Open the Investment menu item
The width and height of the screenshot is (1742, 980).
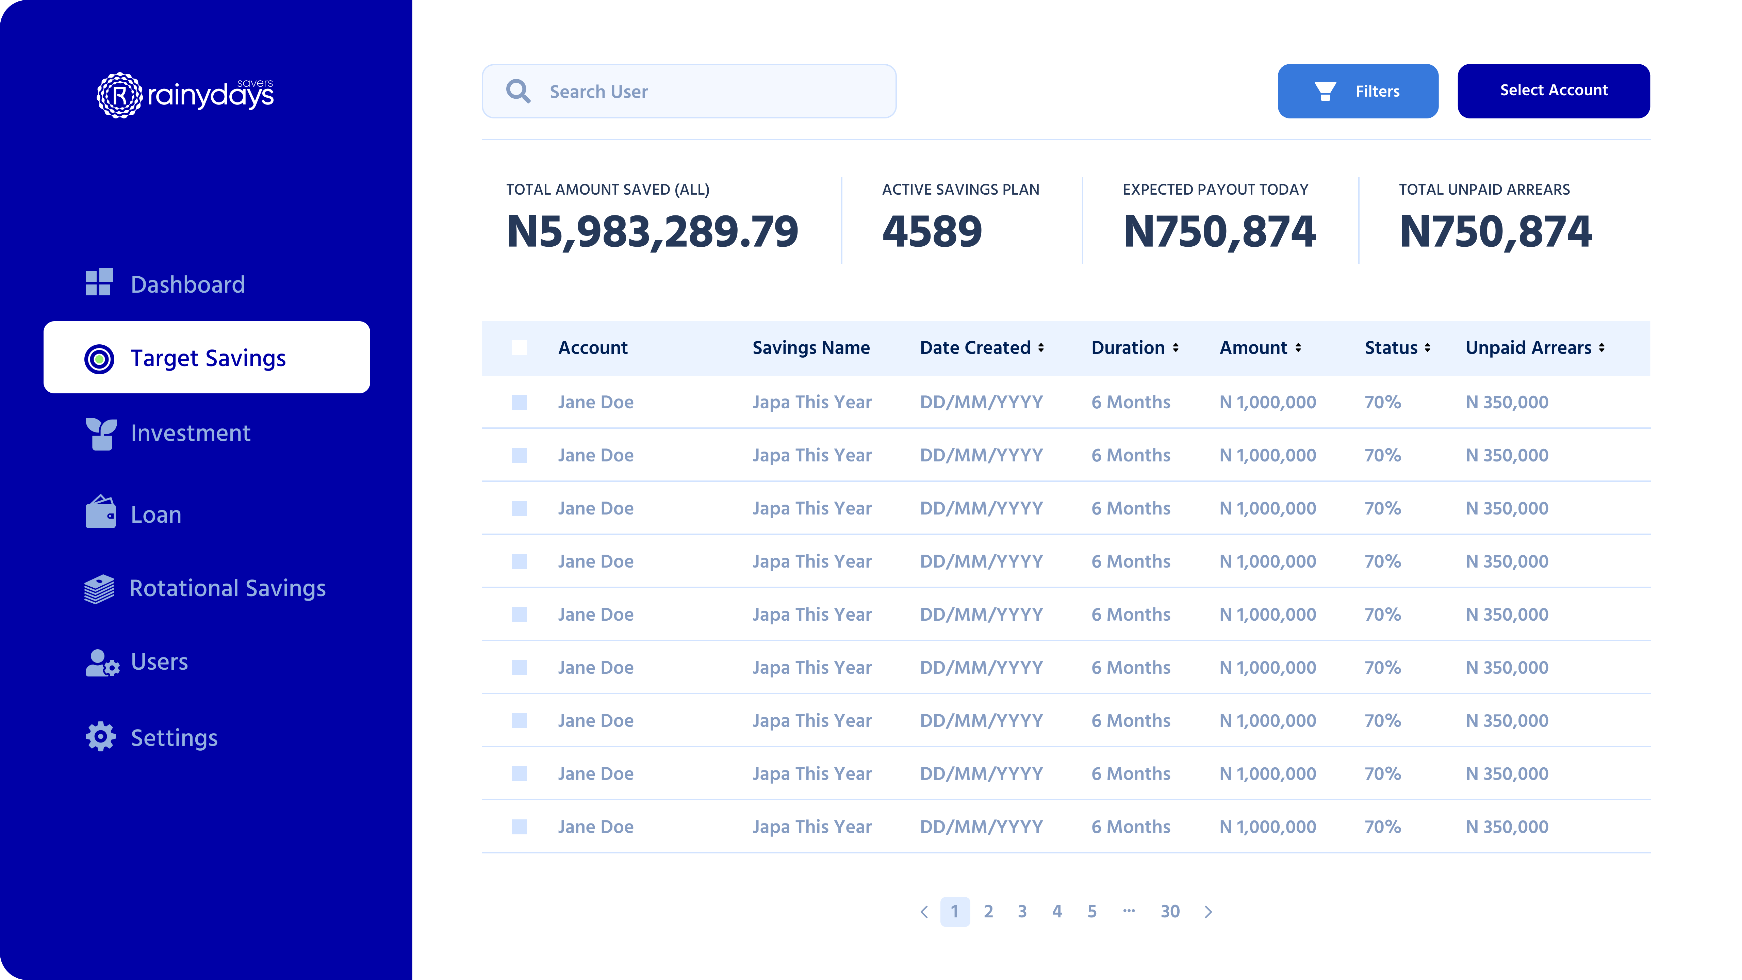click(190, 433)
